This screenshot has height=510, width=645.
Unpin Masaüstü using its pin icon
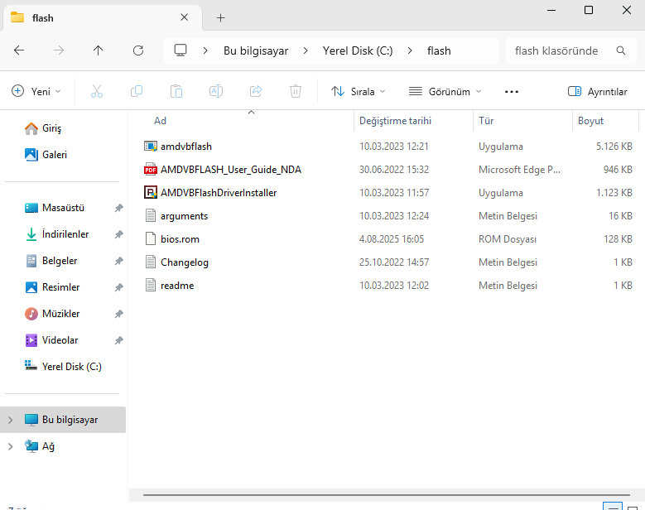118,208
